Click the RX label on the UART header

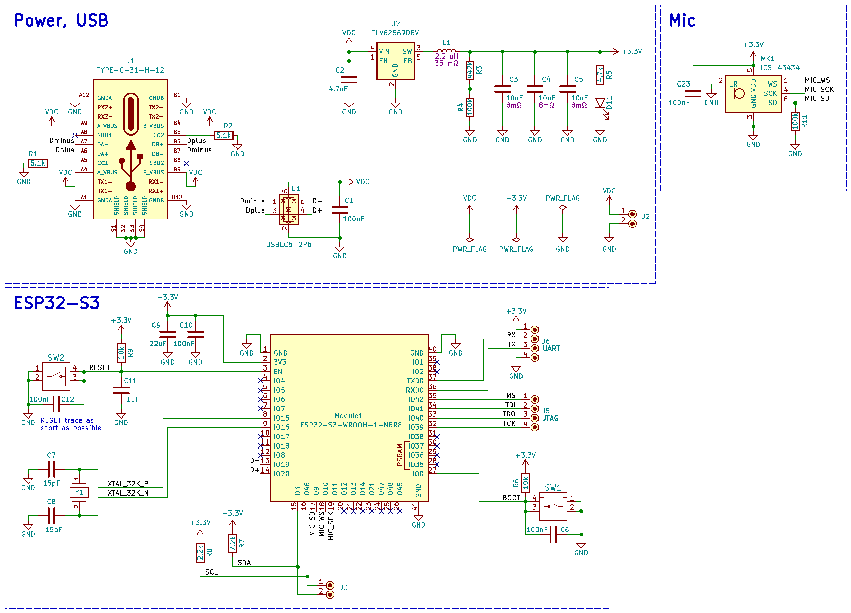511,335
